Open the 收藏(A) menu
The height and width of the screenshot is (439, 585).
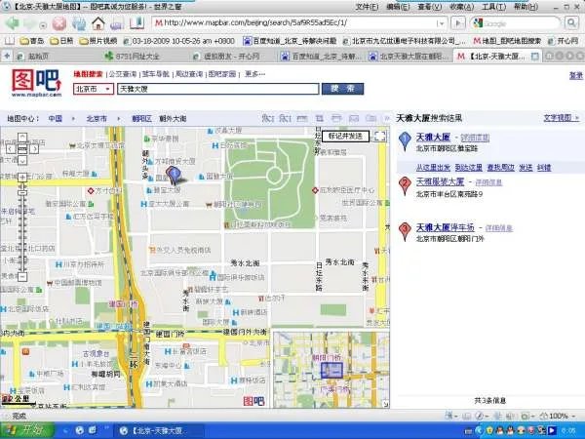461,7
